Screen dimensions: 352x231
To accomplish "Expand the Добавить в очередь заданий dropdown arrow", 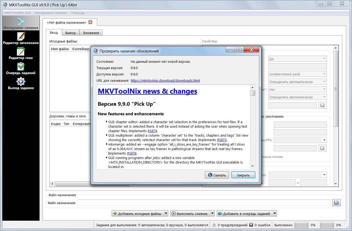I will point(275,214).
